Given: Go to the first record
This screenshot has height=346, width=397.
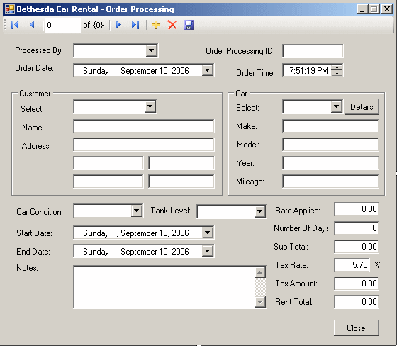Looking at the screenshot, I should [15, 25].
